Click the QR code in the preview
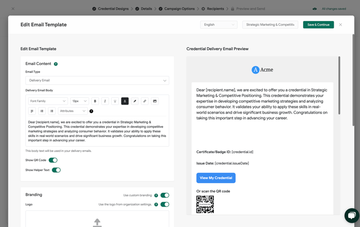The width and height of the screenshot is (360, 227). tap(205, 204)
